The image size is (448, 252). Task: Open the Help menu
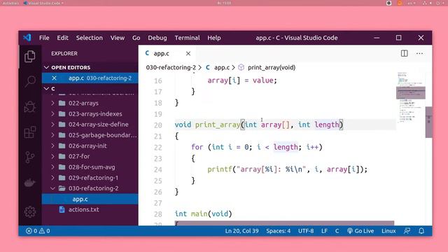tap(214, 38)
